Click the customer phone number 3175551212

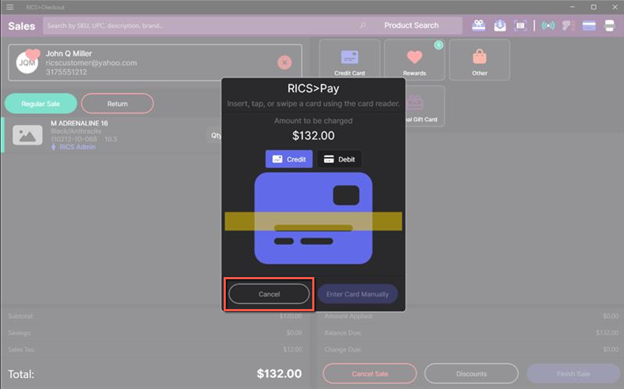pos(66,72)
